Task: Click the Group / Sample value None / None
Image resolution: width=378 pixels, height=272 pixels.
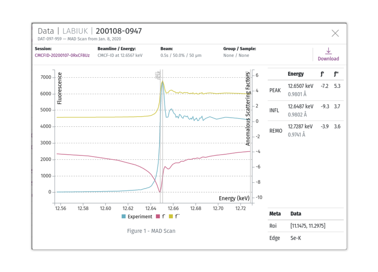Action: tap(236, 55)
